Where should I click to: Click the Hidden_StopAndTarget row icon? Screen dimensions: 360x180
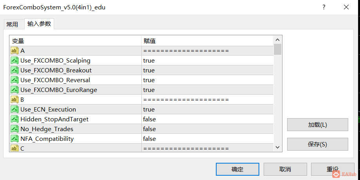point(14,119)
